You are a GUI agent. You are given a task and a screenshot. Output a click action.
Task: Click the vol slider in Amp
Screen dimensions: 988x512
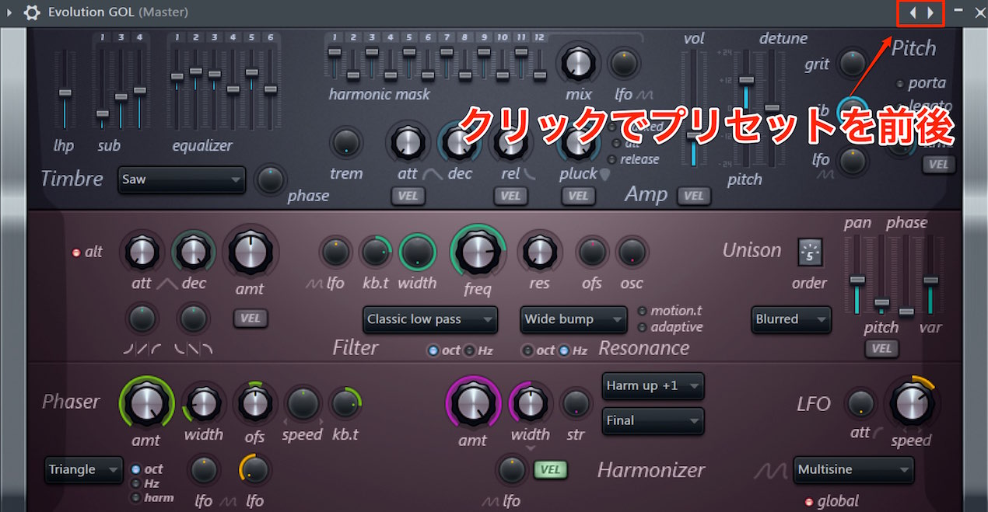(x=693, y=107)
